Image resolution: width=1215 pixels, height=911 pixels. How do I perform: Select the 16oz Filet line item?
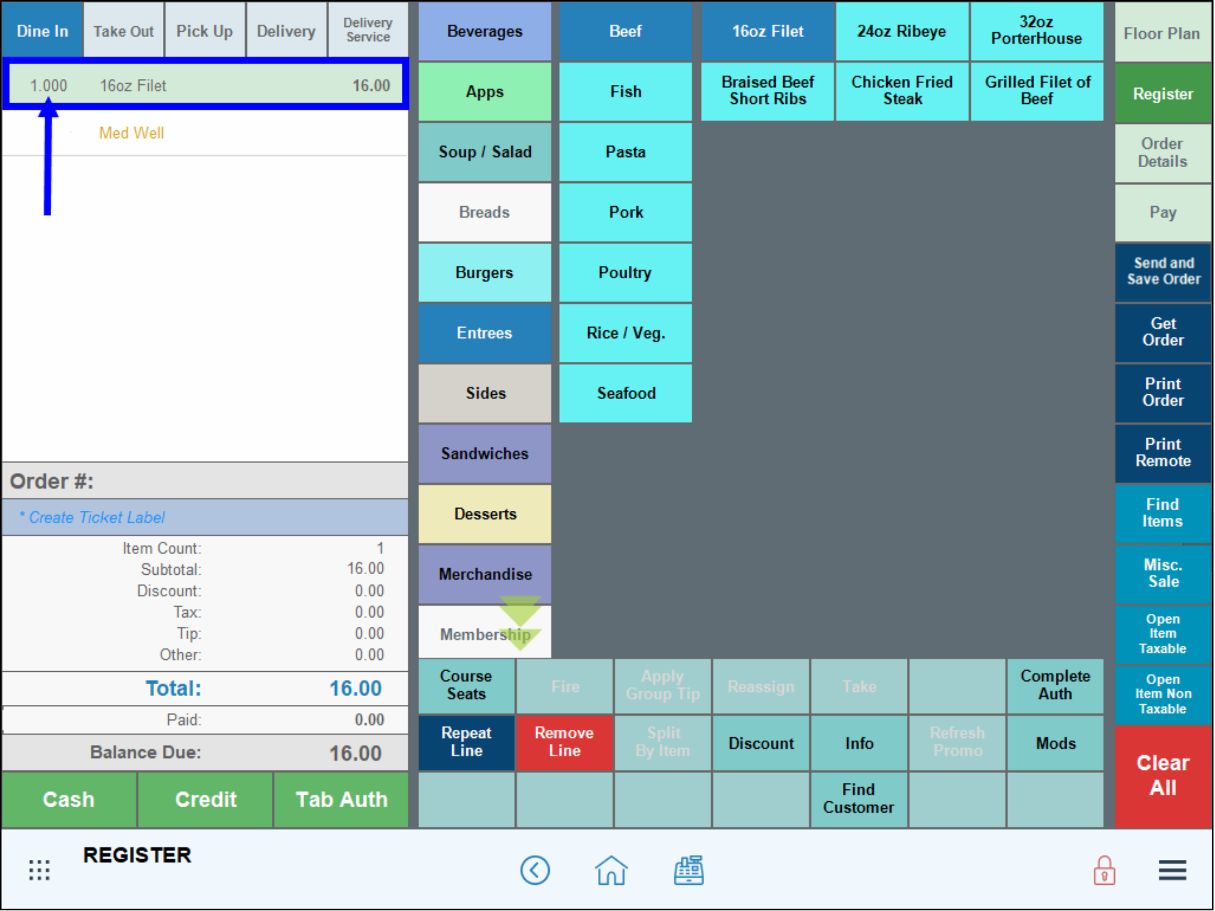(205, 85)
